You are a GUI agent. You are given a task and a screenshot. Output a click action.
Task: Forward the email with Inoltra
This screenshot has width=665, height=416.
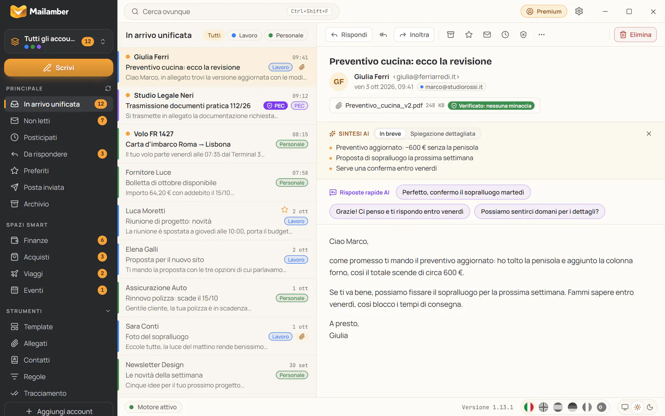click(x=414, y=35)
